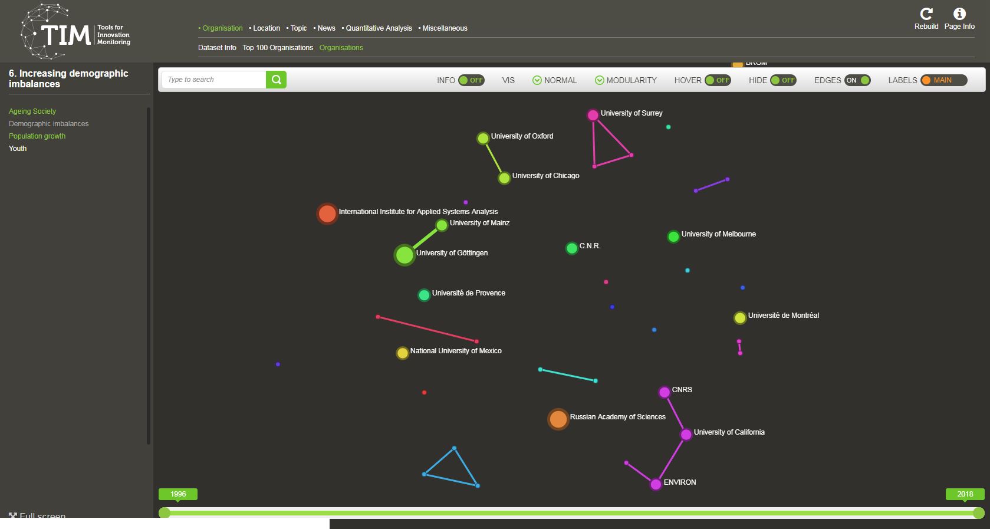Toggle the HIDE switch

tap(783, 80)
